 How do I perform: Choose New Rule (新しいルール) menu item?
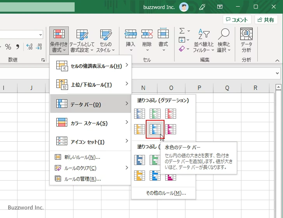(x=91, y=157)
